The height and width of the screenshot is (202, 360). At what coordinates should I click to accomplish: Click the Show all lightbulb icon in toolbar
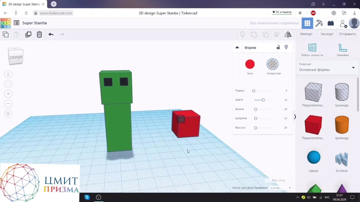coord(242,34)
